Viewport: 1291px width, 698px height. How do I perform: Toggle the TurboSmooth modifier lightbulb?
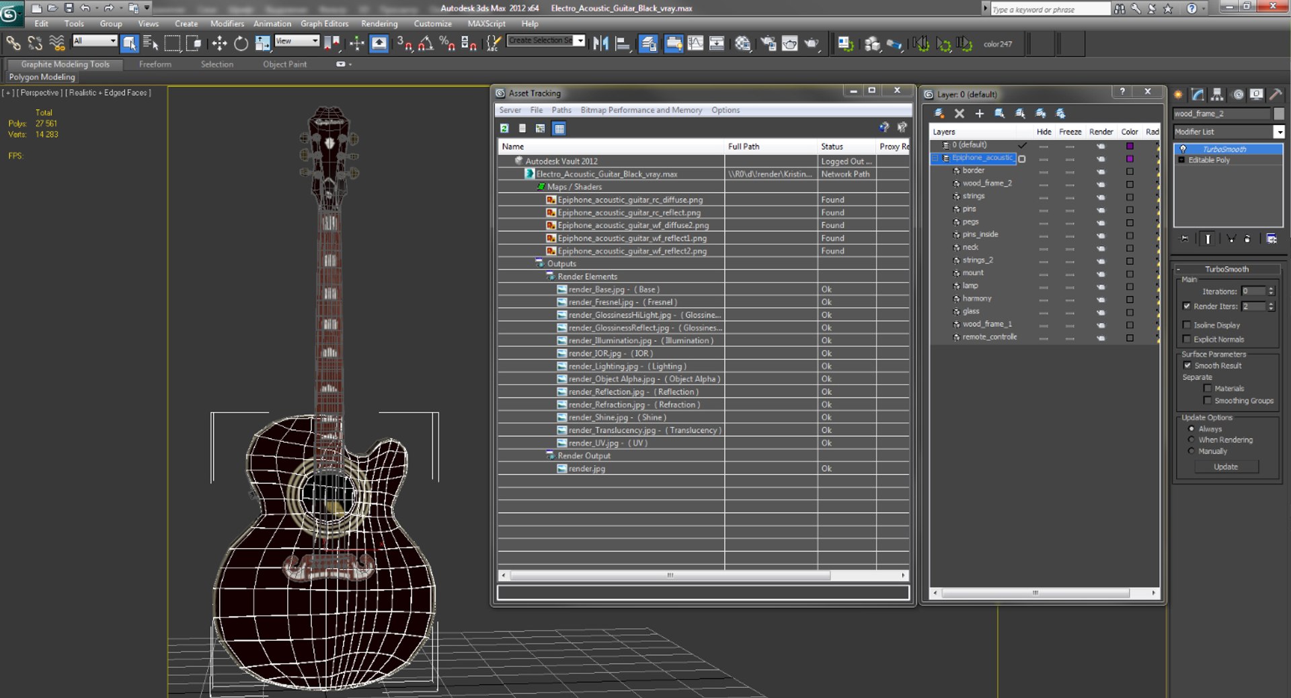(x=1183, y=149)
